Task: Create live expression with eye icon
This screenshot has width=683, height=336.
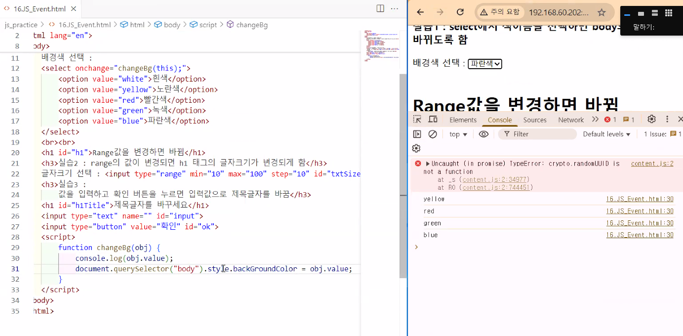Action: pyautogui.click(x=483, y=134)
